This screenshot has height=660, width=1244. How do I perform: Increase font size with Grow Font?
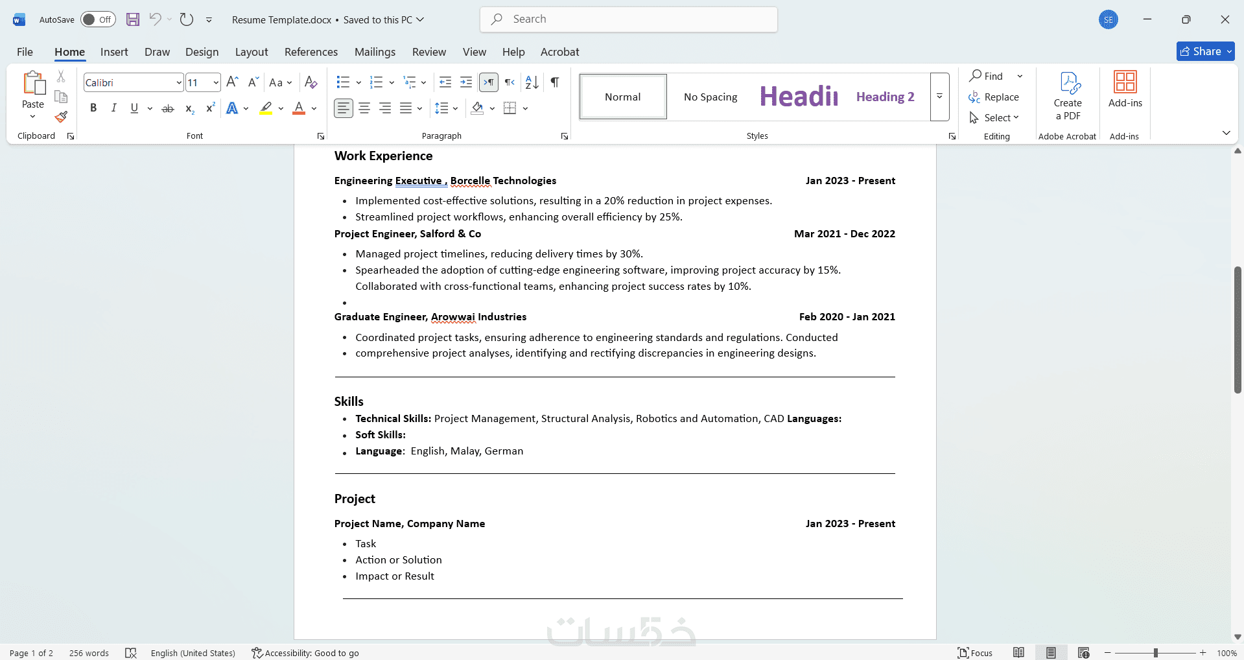click(233, 82)
